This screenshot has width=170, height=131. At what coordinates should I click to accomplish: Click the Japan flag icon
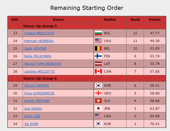[98, 108]
